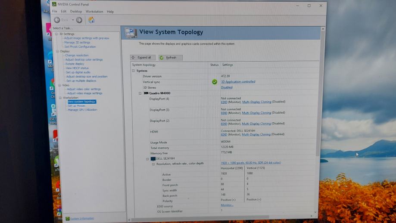This screenshot has height=223, width=396.
Task: Collapse the Video tree group
Action: (x=59, y=85)
